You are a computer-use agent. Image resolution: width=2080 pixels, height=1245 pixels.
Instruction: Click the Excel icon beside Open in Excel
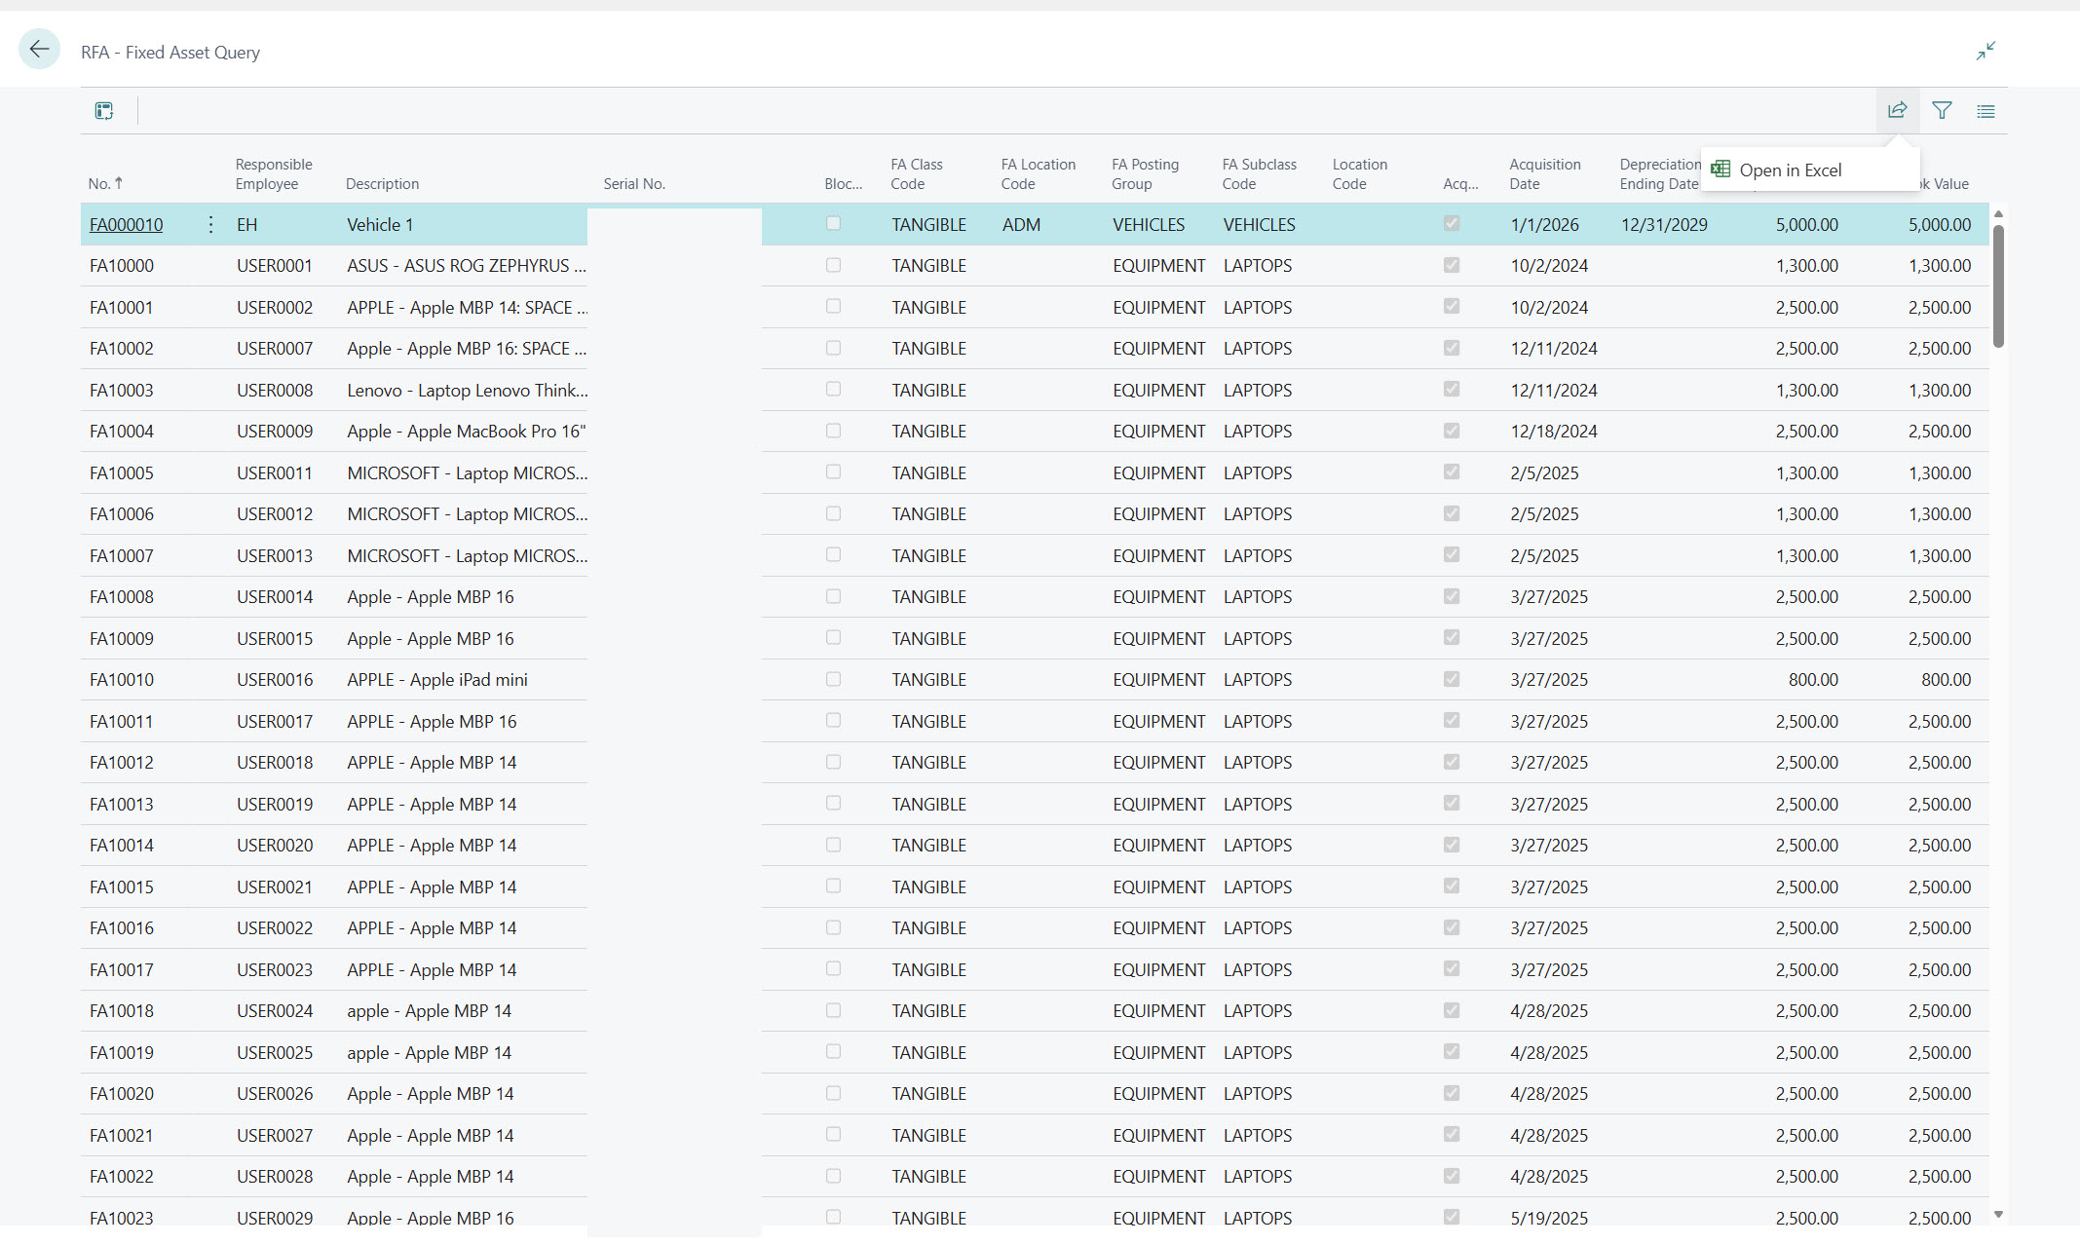[x=1720, y=169]
